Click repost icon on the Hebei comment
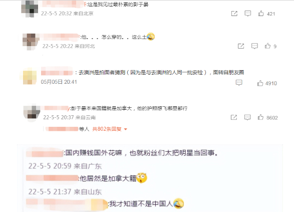The image size is (294, 212). tap(241, 46)
